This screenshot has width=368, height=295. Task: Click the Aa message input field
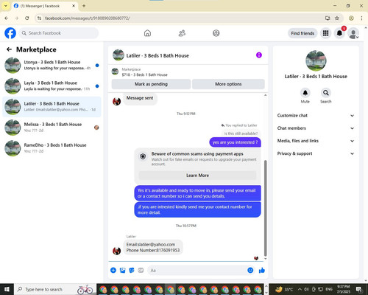pyautogui.click(x=197, y=271)
